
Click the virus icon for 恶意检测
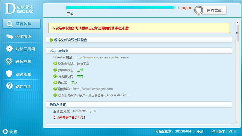pyautogui.click(x=9, y=61)
